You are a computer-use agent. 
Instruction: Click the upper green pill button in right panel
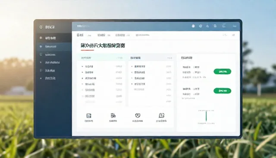223,71
